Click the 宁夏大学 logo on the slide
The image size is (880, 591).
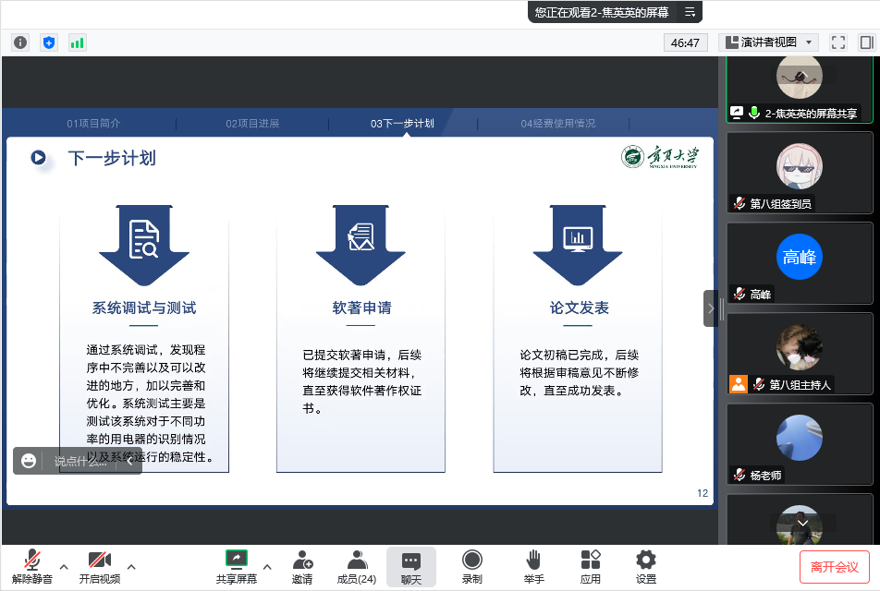pyautogui.click(x=659, y=156)
